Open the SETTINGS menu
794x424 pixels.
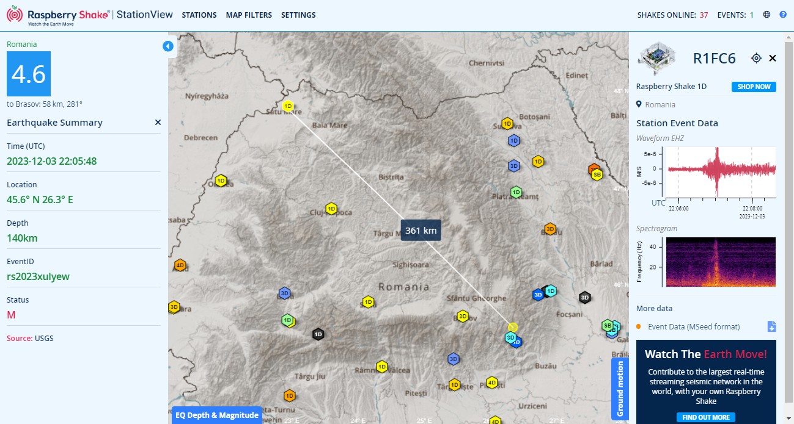tap(298, 15)
